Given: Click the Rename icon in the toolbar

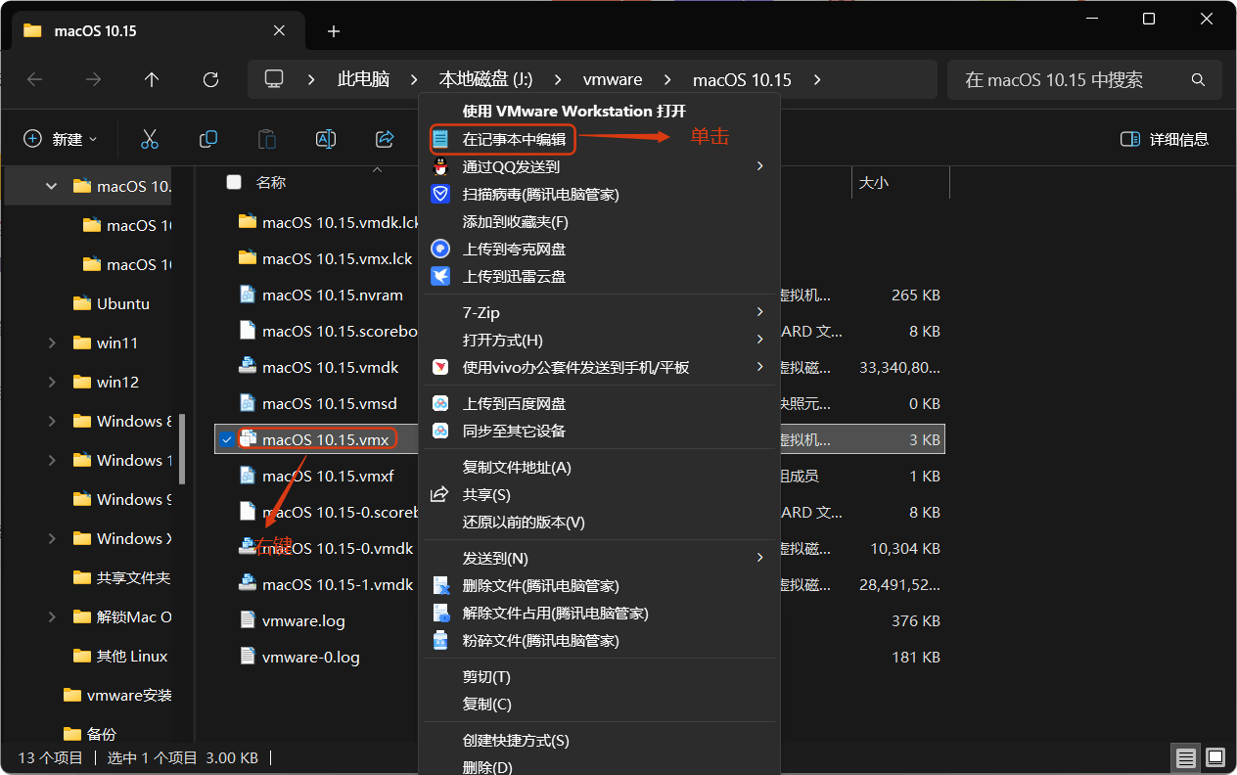Looking at the screenshot, I should (326, 138).
